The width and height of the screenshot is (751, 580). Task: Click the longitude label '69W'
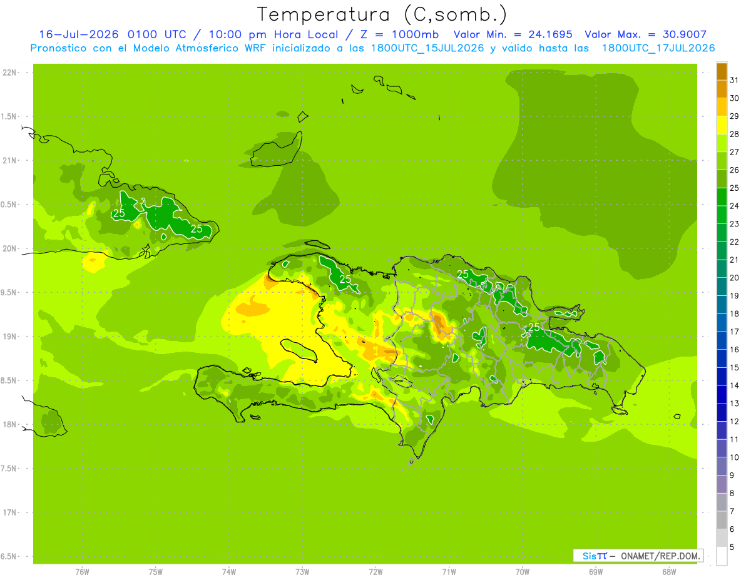pyautogui.click(x=596, y=572)
